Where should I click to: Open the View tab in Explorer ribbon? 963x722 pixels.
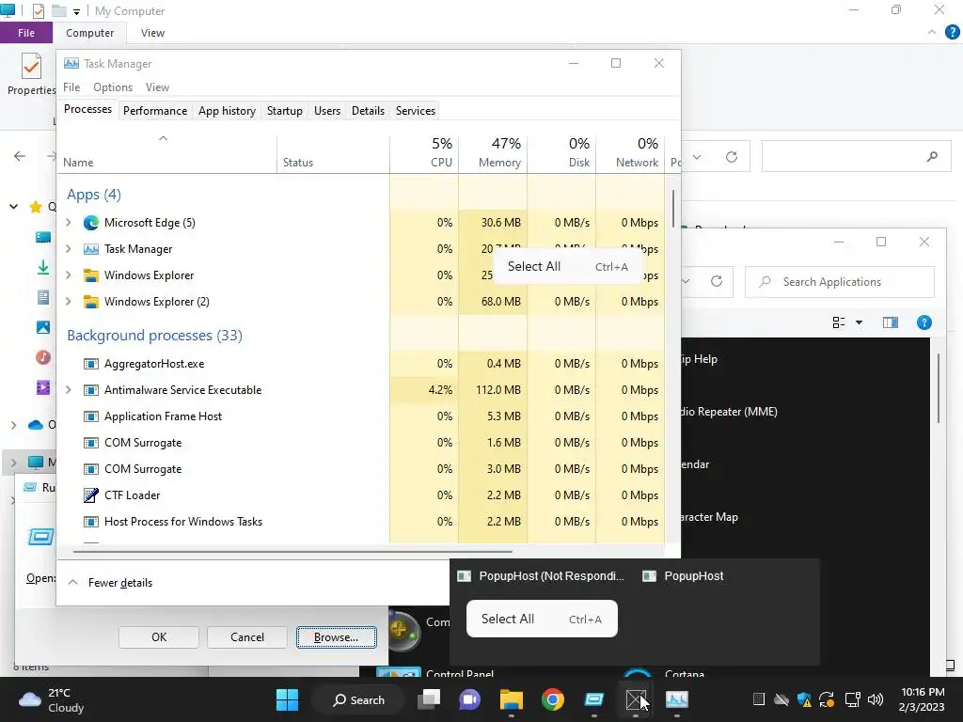(152, 33)
